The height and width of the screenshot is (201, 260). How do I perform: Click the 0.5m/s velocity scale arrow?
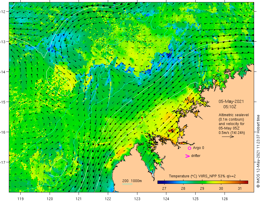tap(228, 137)
